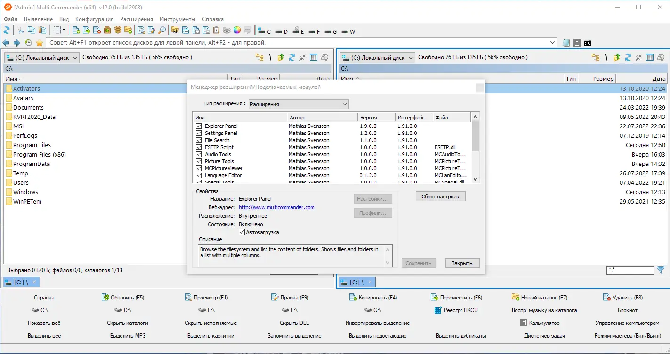Click the filter funnel icon at bottom right

click(x=661, y=270)
